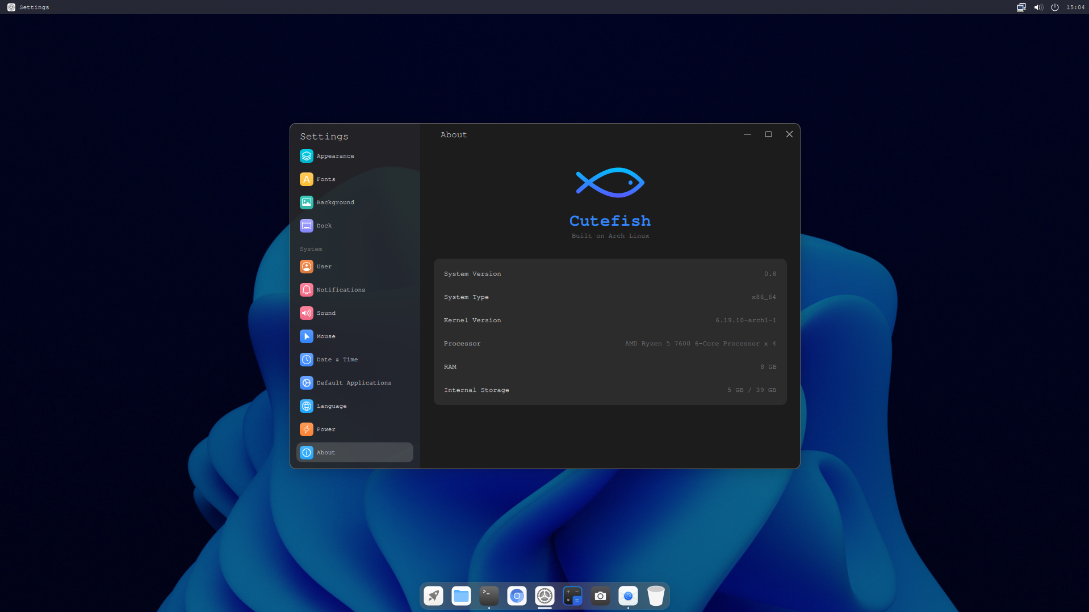Click the power icon in the top bar
The height and width of the screenshot is (612, 1089).
(1054, 7)
